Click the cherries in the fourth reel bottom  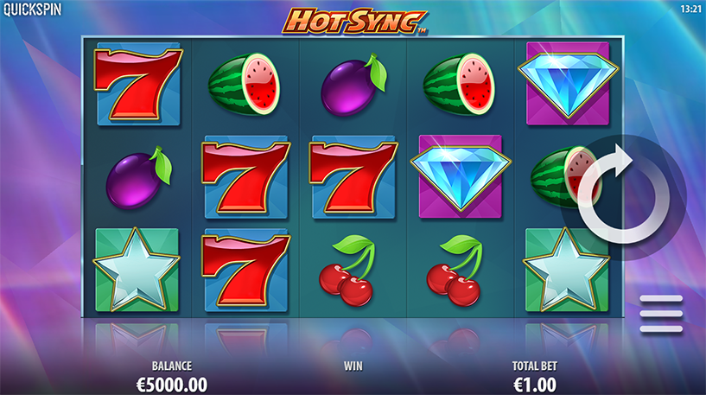[x=455, y=271]
